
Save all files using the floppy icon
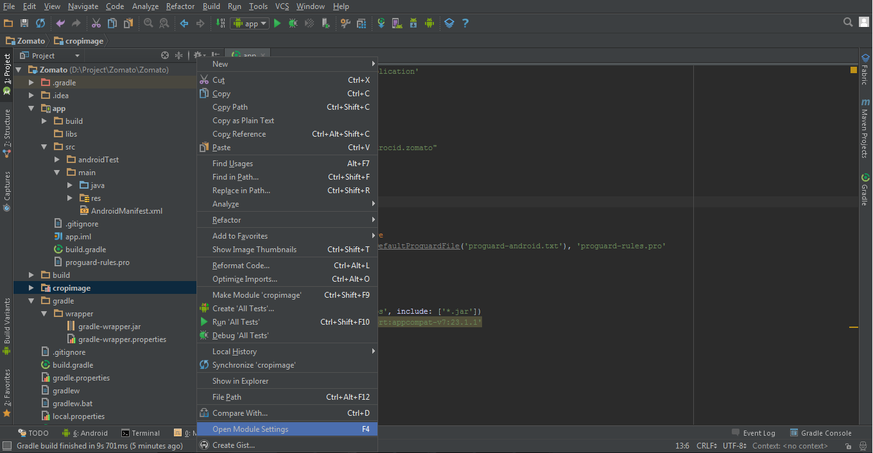coord(24,23)
